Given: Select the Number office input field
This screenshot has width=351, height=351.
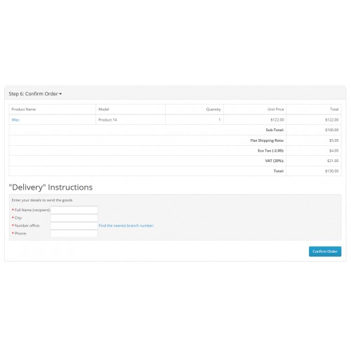Looking at the screenshot, I should tap(74, 225).
